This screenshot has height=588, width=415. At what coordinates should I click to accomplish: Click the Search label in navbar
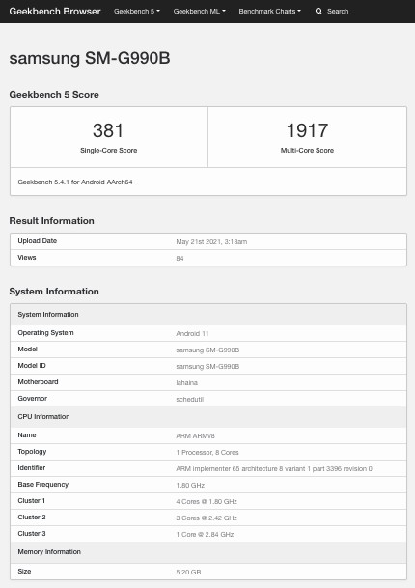(x=338, y=12)
